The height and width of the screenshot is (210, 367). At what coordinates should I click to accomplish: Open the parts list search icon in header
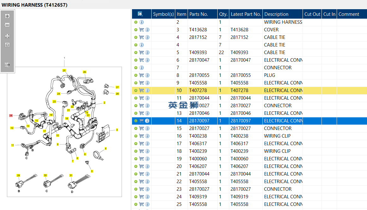[x=140, y=14]
